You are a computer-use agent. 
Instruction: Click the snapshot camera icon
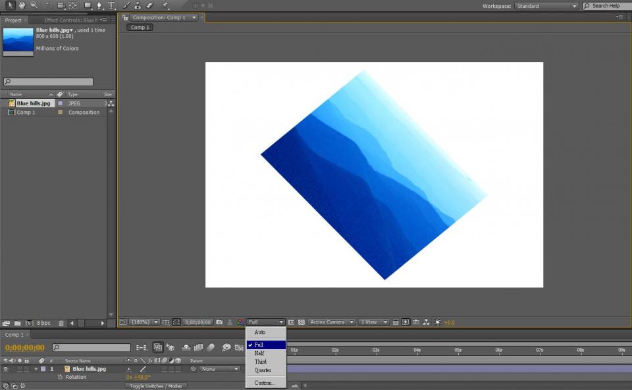pyautogui.click(x=219, y=322)
